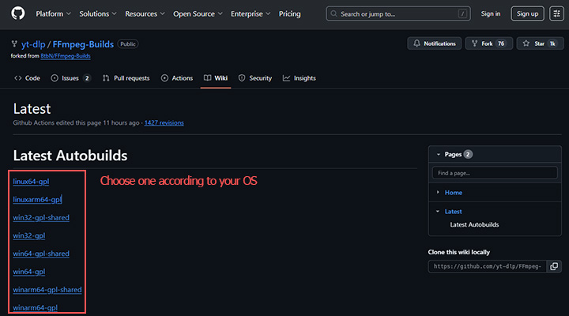
Task: Open the FFmpeg-Builds repository link
Action: click(83, 44)
